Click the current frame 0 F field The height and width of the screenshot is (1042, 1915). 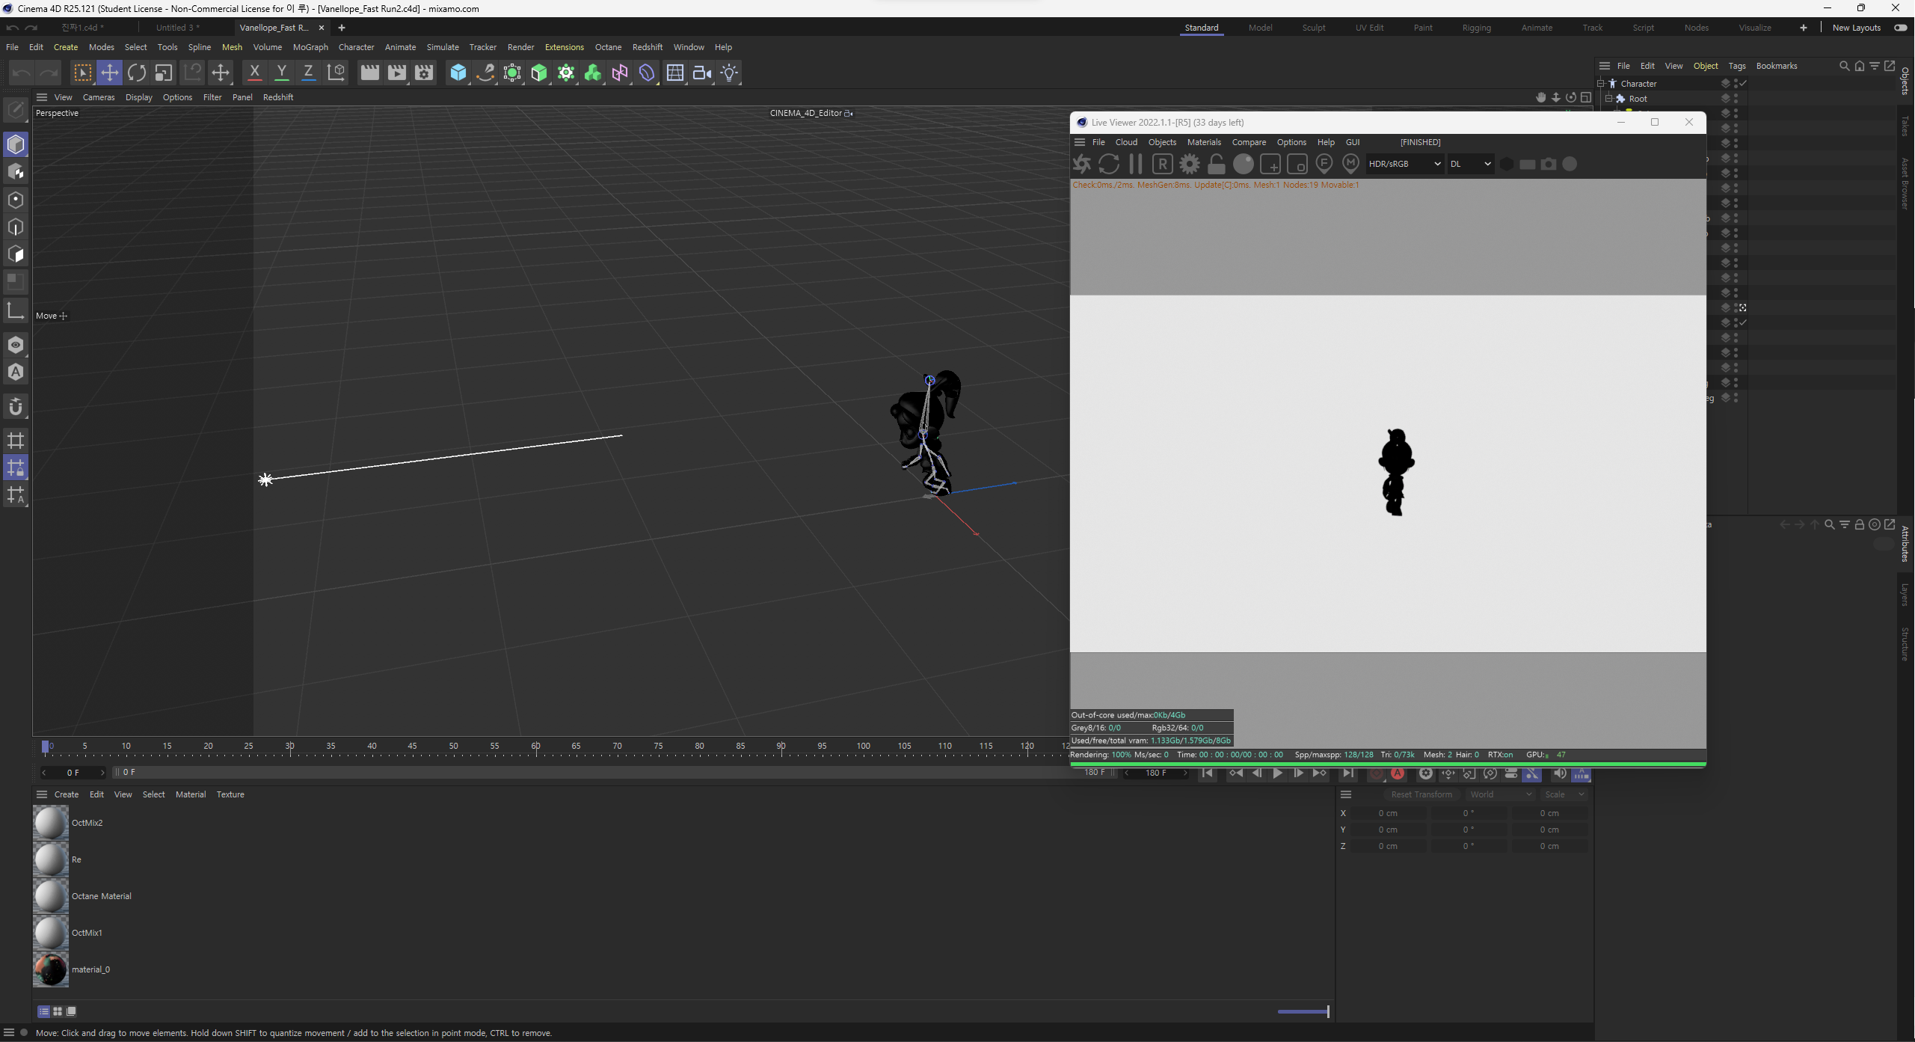73,772
